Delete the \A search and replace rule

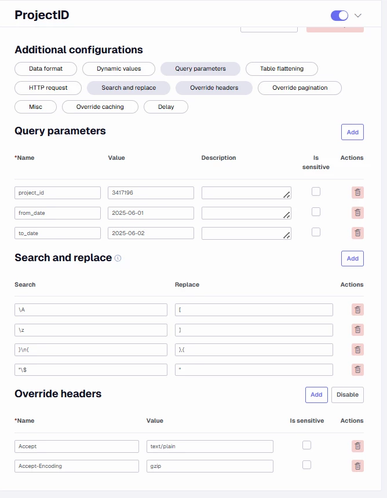coord(357,310)
